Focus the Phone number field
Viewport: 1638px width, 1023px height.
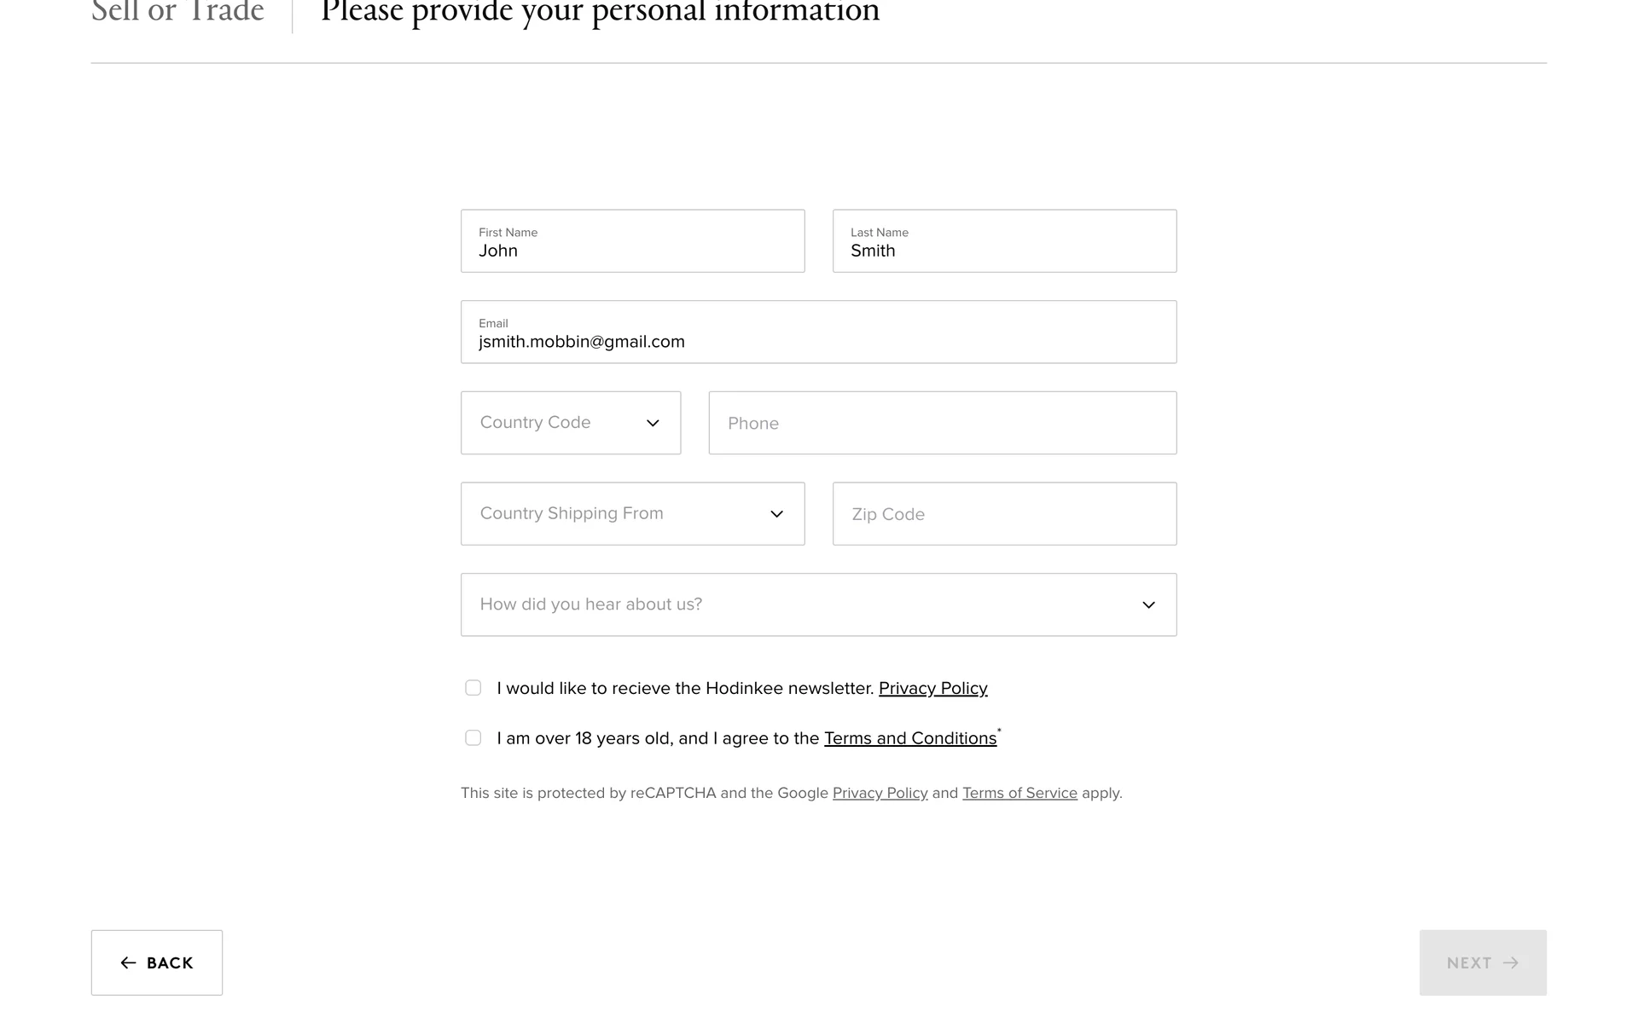tap(942, 423)
